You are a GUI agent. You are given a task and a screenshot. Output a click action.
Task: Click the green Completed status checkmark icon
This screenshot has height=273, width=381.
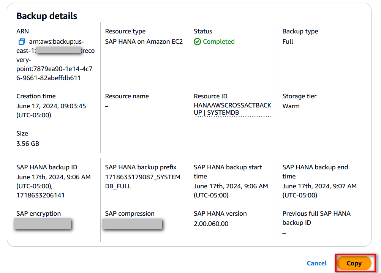click(197, 42)
